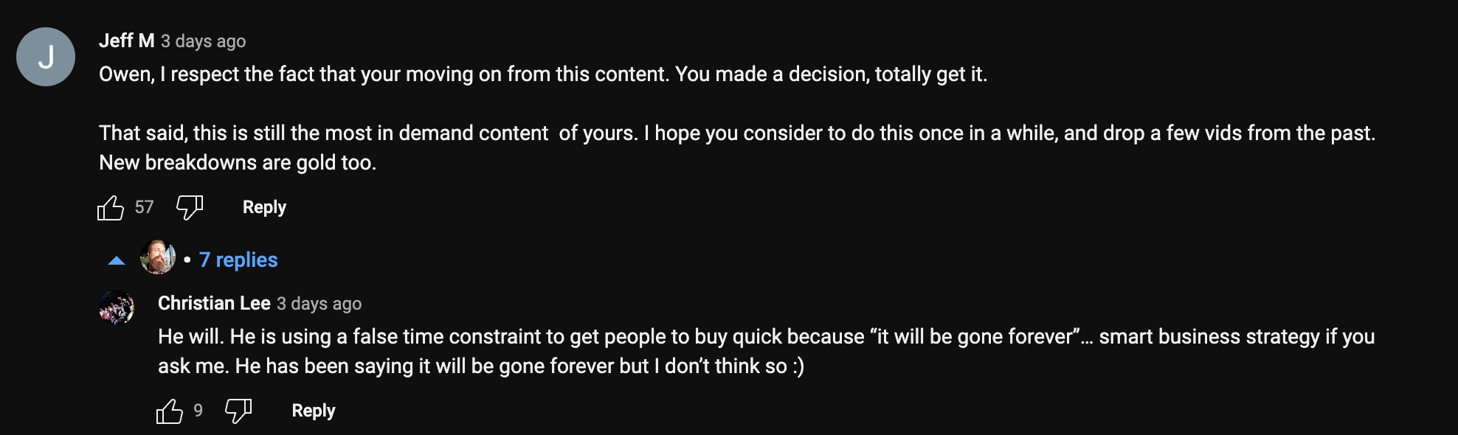Click the timestamp on Christian Lee's reply

coord(319,304)
